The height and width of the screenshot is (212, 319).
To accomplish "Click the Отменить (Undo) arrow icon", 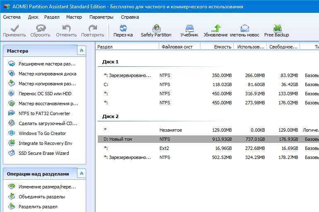I will pos(66,28).
